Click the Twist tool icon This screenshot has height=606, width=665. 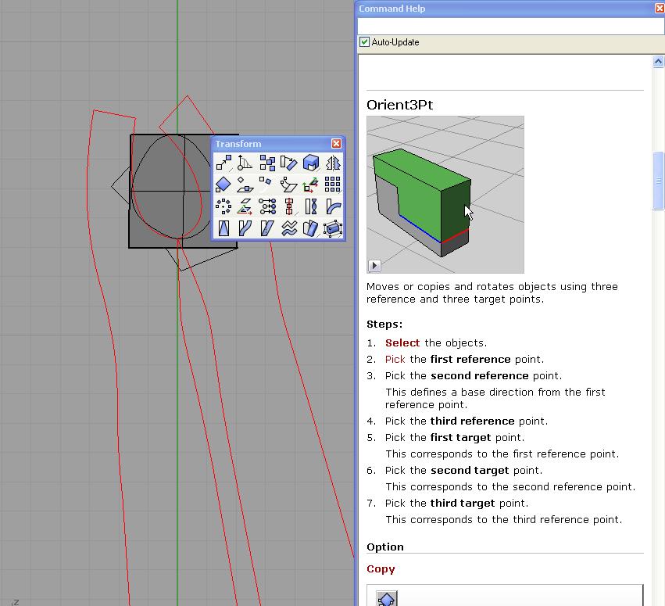coord(311,206)
